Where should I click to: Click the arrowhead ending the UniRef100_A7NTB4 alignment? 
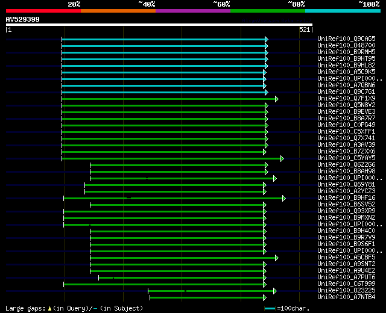point(264,297)
